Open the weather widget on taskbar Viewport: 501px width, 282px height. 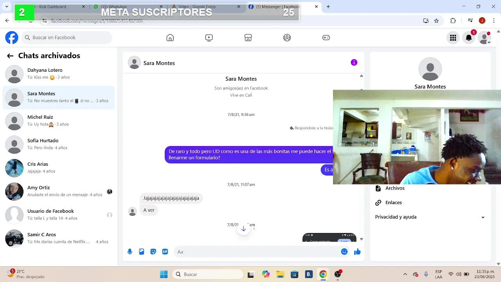[26, 274]
